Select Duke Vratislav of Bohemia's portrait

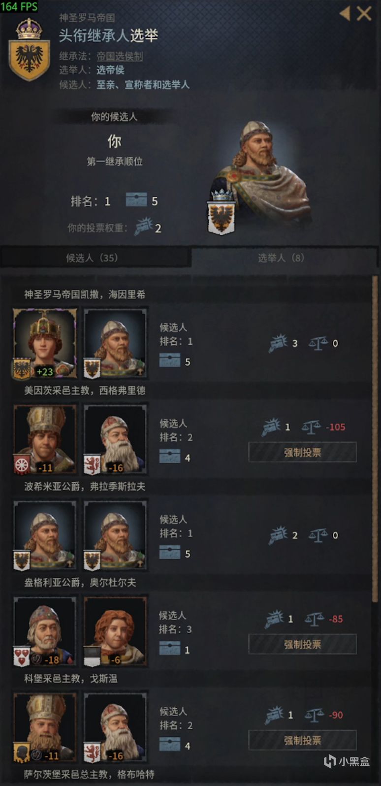[45, 535]
